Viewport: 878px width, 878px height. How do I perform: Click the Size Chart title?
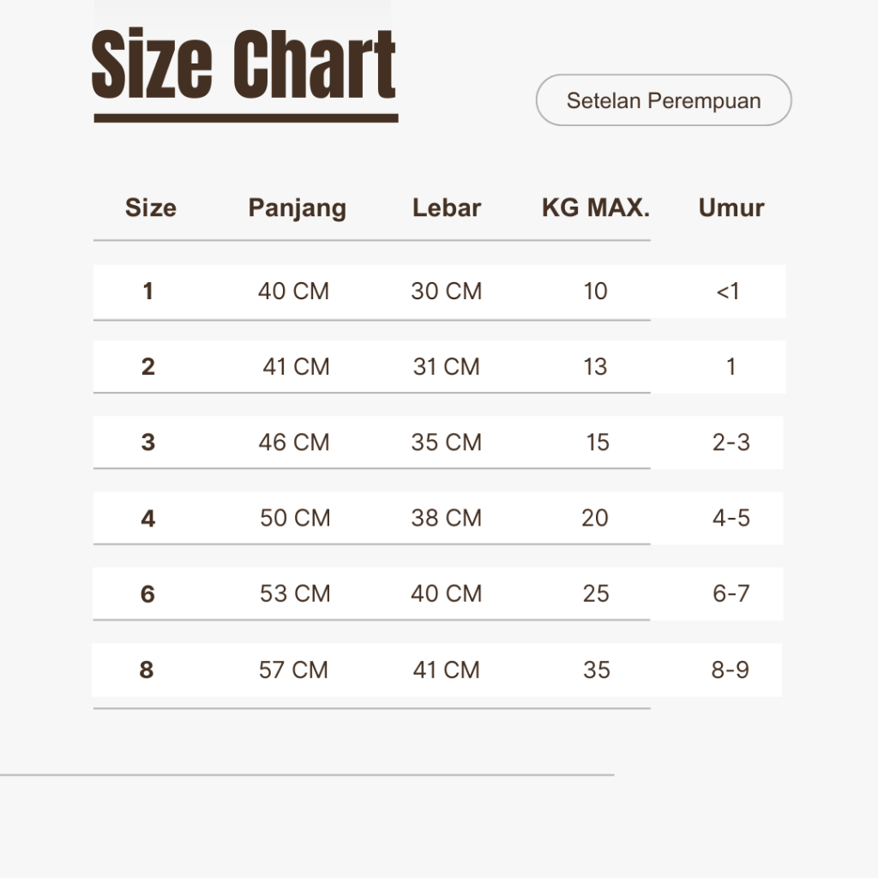(x=244, y=65)
